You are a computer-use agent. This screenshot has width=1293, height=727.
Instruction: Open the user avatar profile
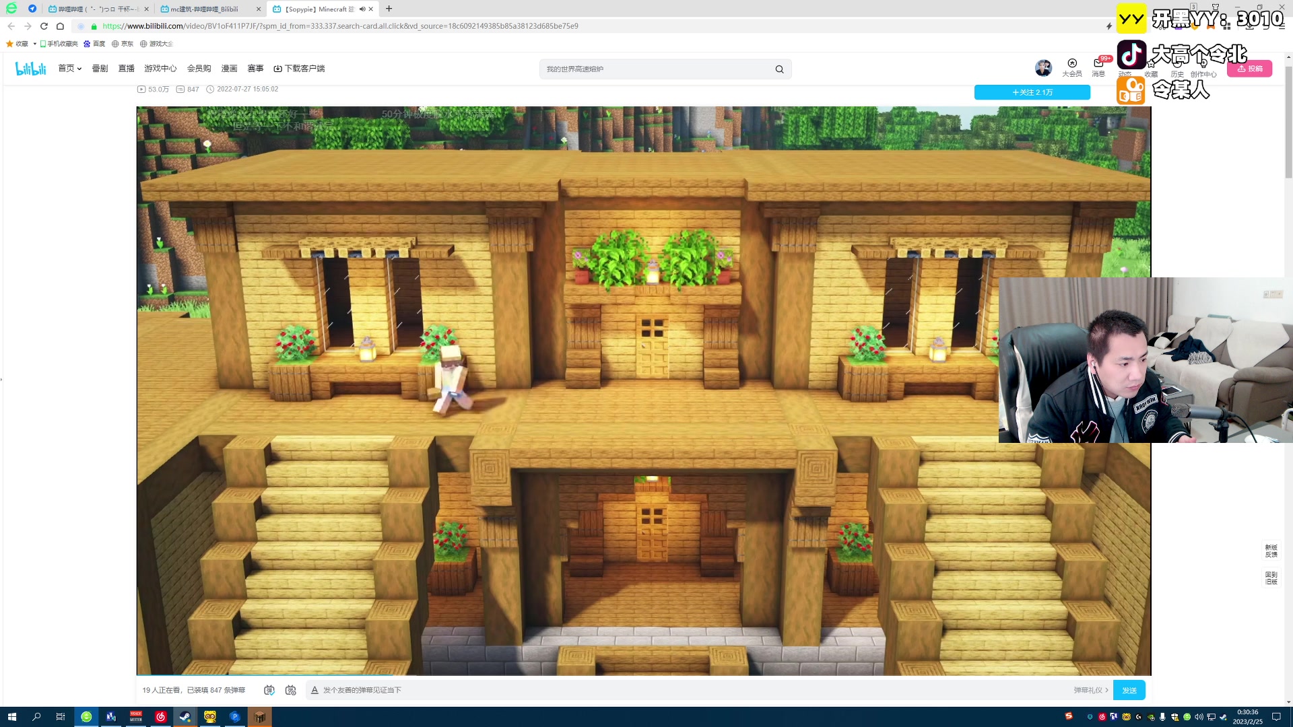pyautogui.click(x=1043, y=68)
